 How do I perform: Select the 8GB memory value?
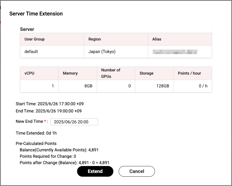[x=87, y=86]
